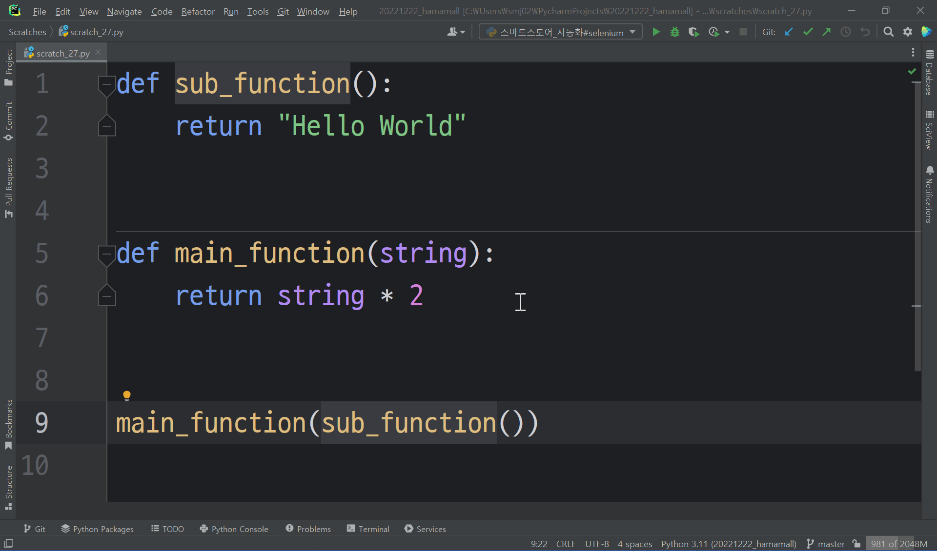Open Search Everywhere magnifier

click(888, 32)
